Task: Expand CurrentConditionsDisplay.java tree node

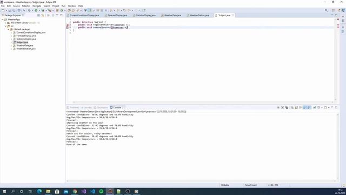Action: pos(11,32)
